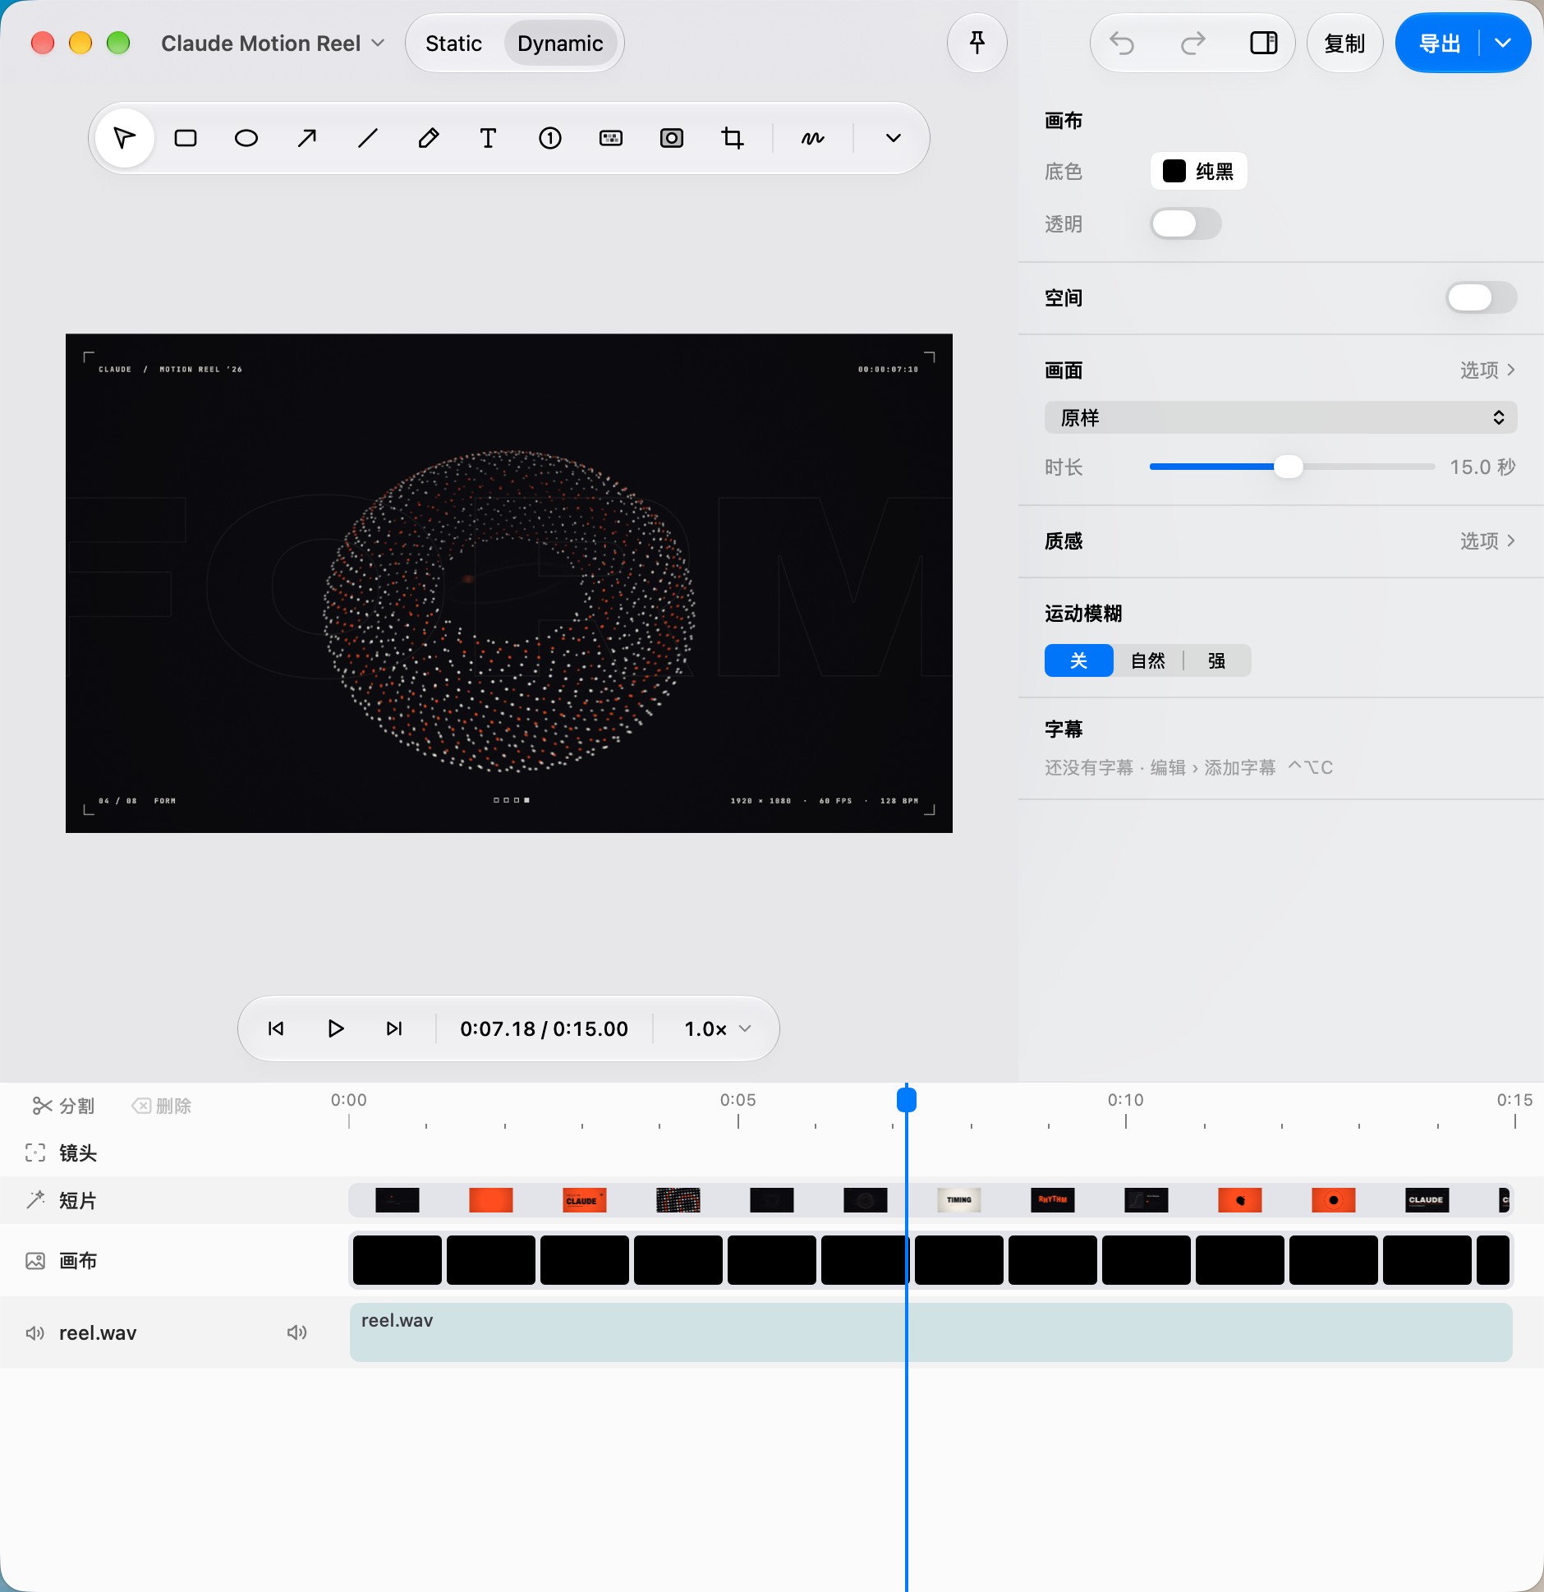Viewport: 1544px width, 1592px height.
Task: Select the straight line tool
Action: (368, 138)
